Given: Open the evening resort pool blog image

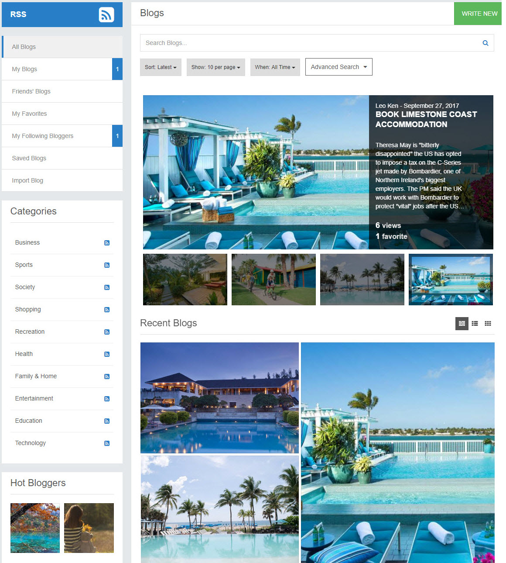Looking at the screenshot, I should tap(219, 398).
